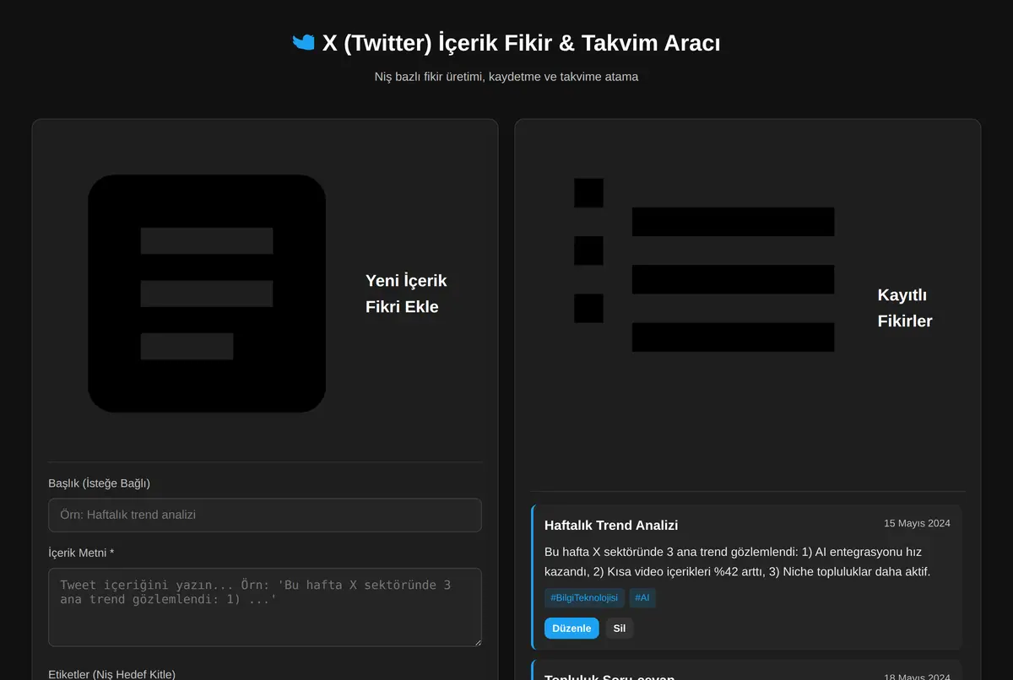
Task: Select the #BilgiTeknolojisi tag
Action: coord(584,598)
